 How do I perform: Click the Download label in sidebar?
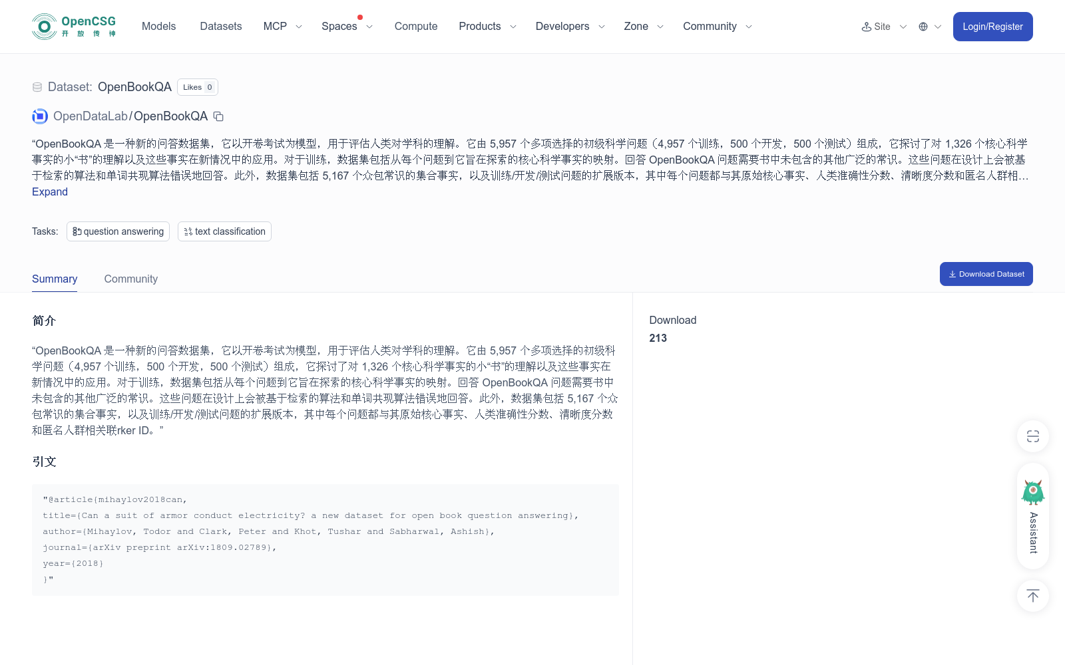(x=673, y=320)
